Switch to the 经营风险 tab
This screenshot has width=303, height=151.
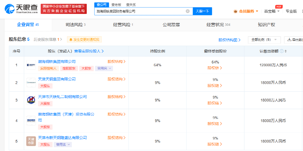123,25
